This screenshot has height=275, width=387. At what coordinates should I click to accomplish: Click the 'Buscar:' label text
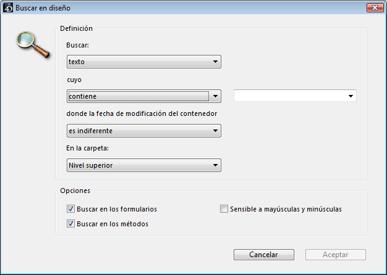[77, 45]
